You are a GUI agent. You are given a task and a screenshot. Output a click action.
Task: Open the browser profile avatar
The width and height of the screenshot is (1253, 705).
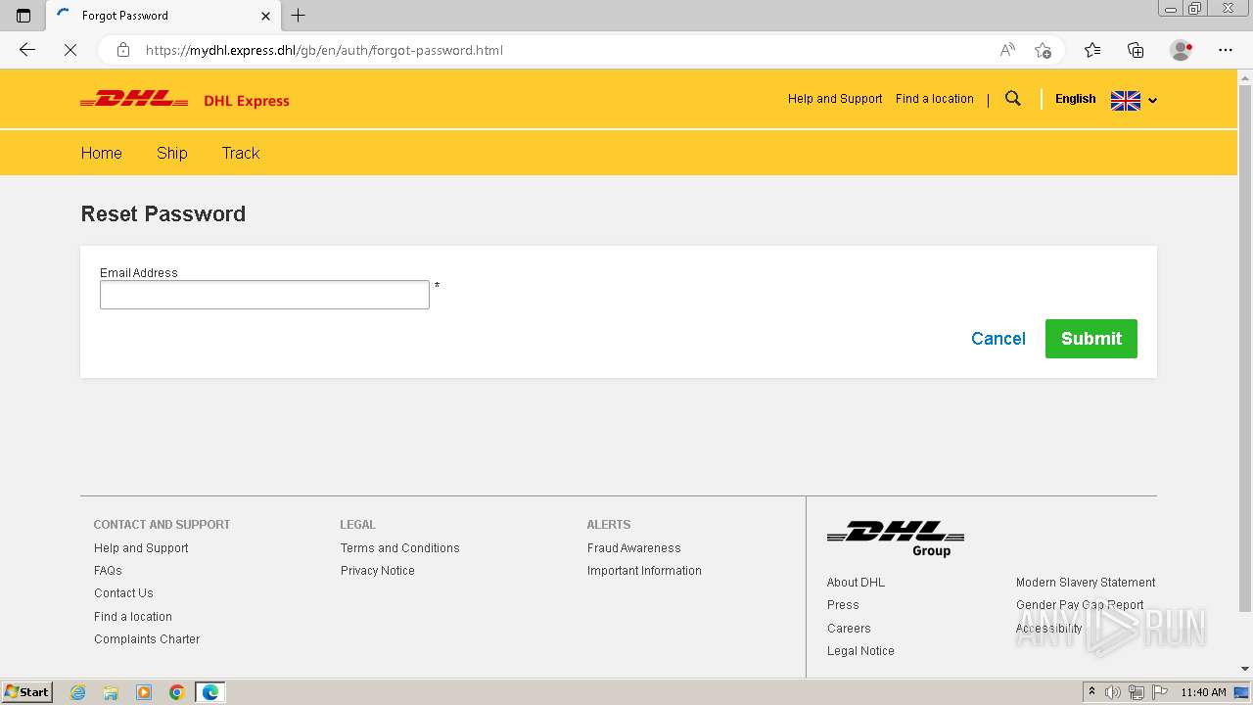[1182, 50]
